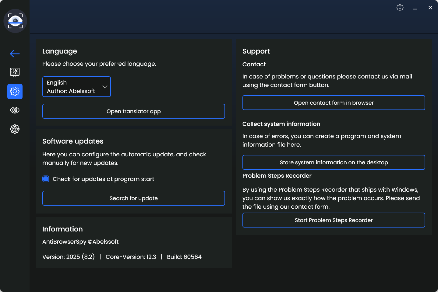The width and height of the screenshot is (438, 292).
Task: Toggle Check for updates at program start
Action: coord(46,179)
